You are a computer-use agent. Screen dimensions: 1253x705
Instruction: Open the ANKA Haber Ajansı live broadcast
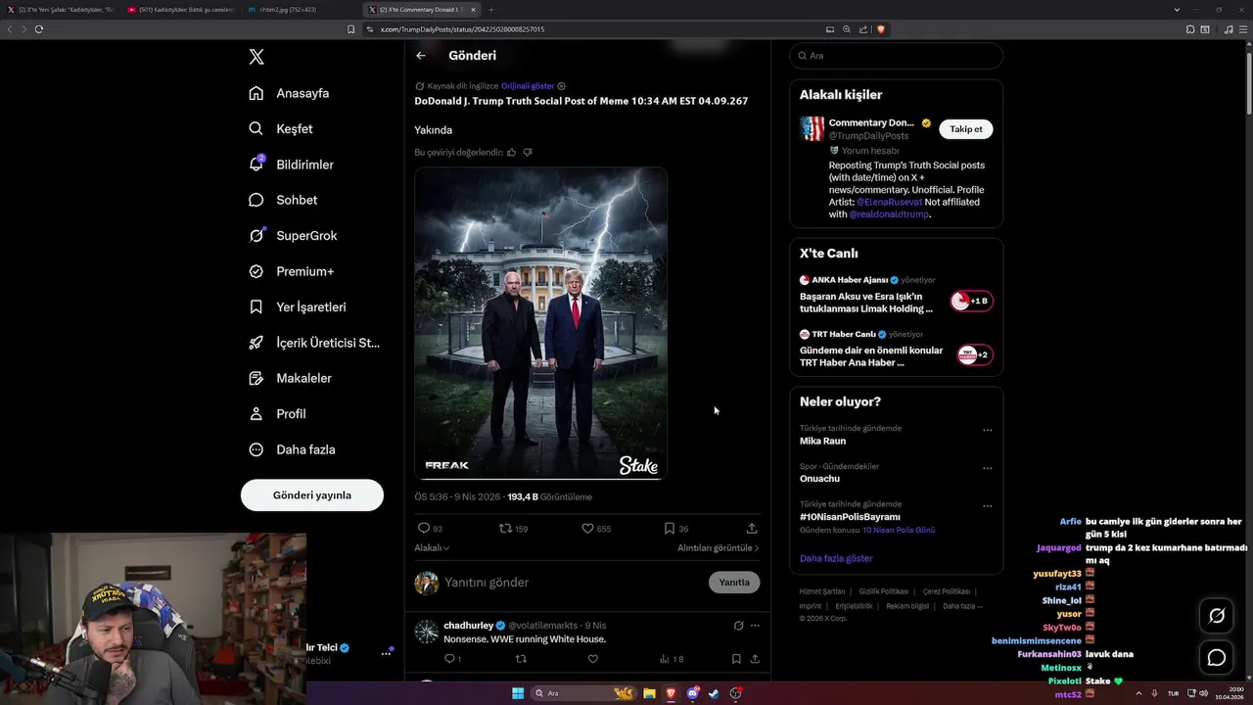pos(896,295)
